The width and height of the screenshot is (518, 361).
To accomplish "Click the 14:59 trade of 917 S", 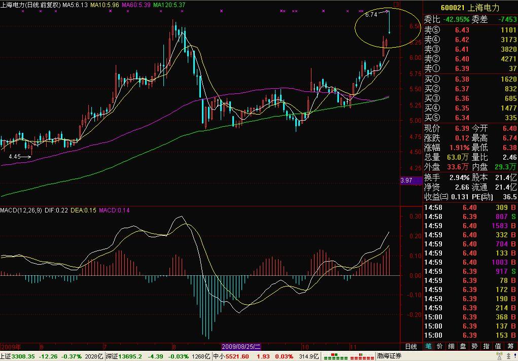I will coord(470,271).
